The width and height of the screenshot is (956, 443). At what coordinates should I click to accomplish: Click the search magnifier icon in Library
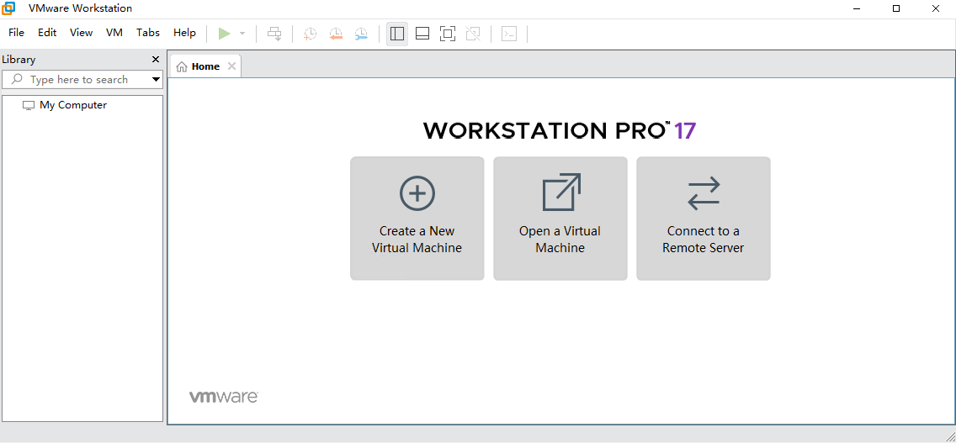coord(17,79)
